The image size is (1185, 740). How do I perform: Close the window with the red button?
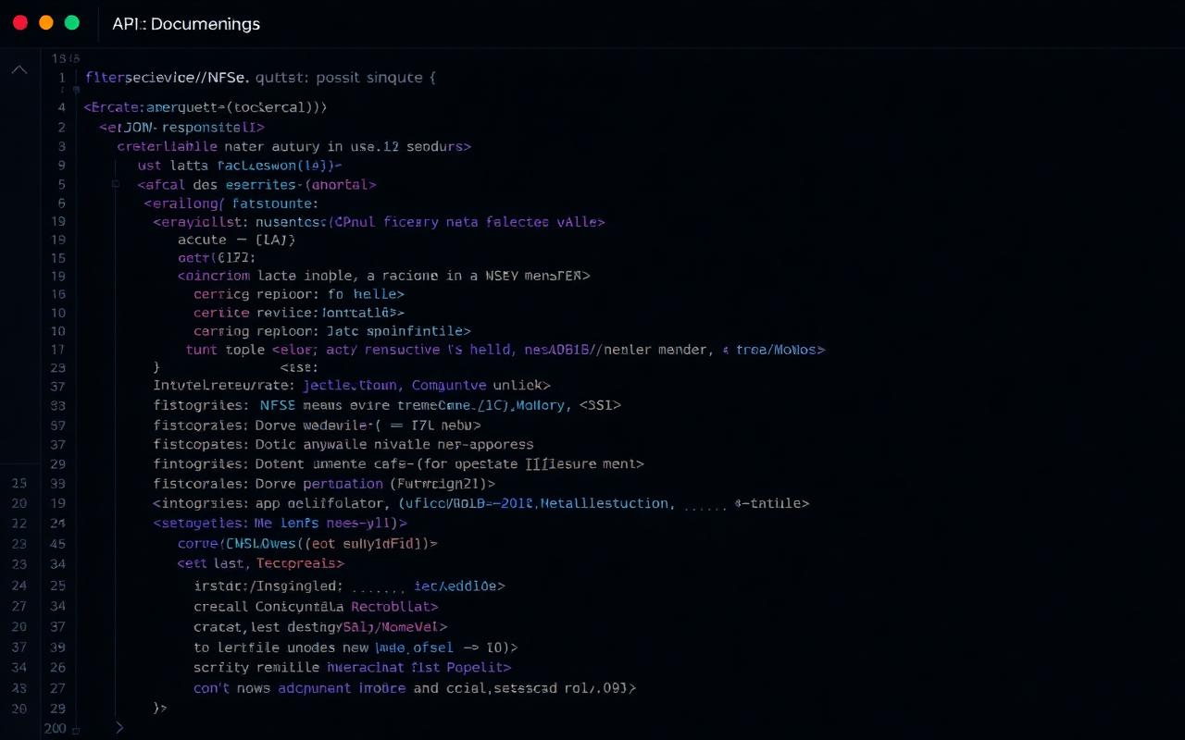click(20, 23)
